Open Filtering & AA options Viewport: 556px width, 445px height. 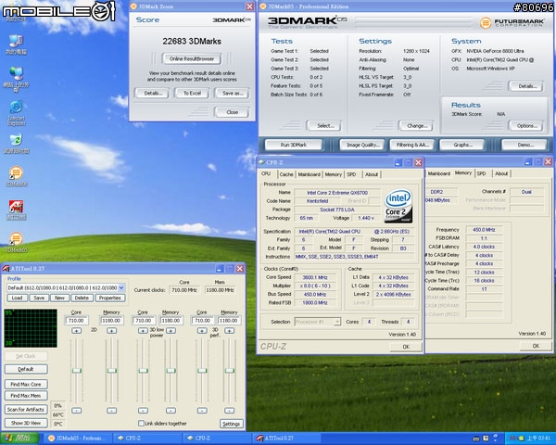coord(412,145)
